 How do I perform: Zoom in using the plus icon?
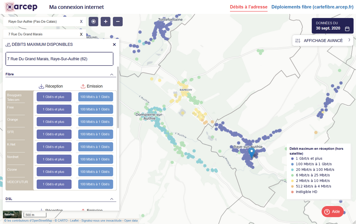pos(105,21)
